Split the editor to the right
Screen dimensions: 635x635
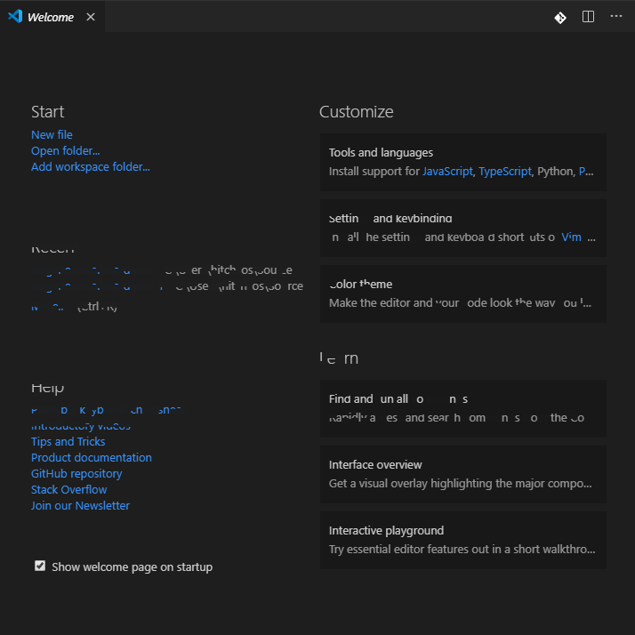click(588, 17)
